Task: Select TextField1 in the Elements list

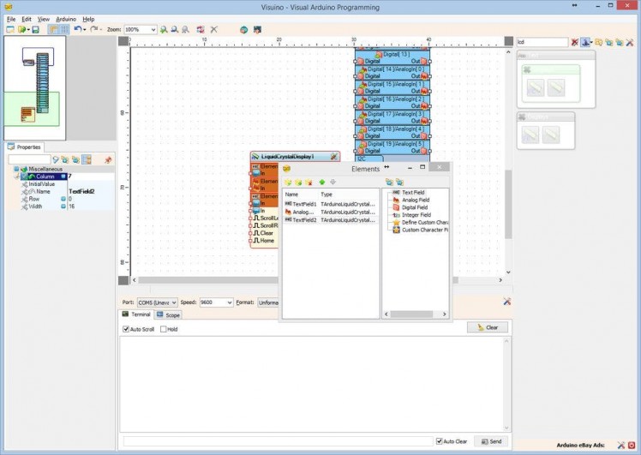Action: (x=304, y=205)
